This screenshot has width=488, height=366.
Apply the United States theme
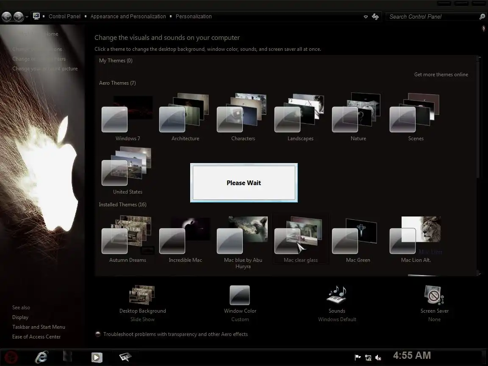click(x=127, y=171)
